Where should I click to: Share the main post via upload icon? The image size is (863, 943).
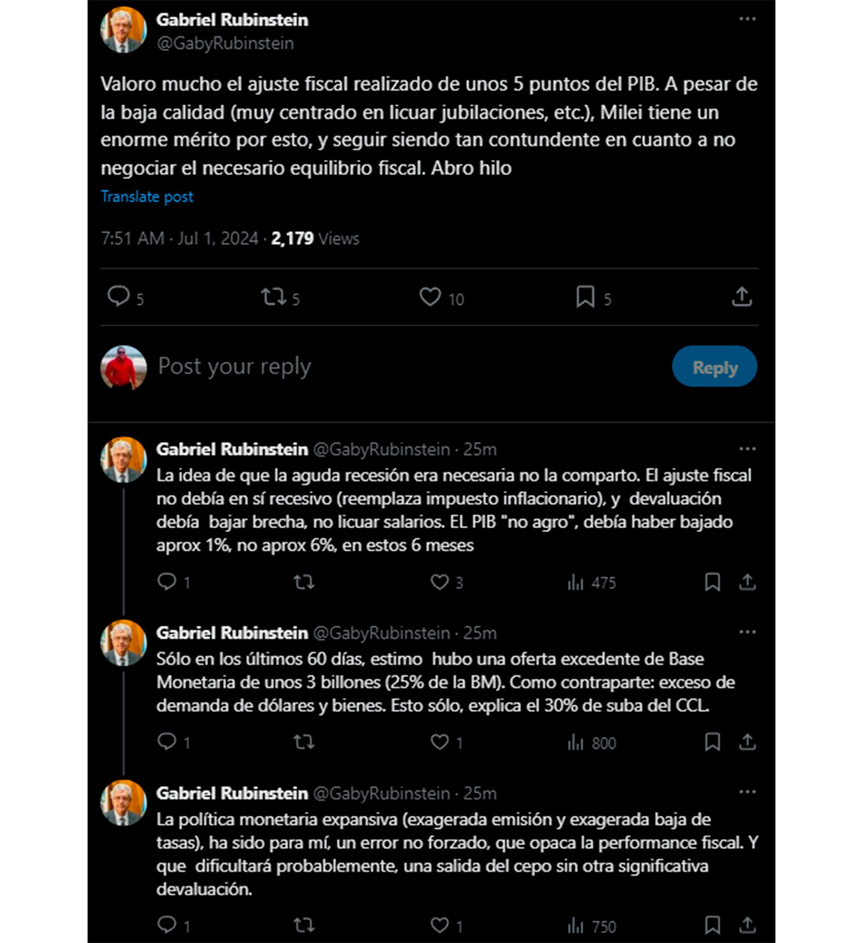[742, 297]
